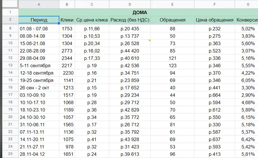Select period cell 03.10-09.10

[x=39, y=95]
